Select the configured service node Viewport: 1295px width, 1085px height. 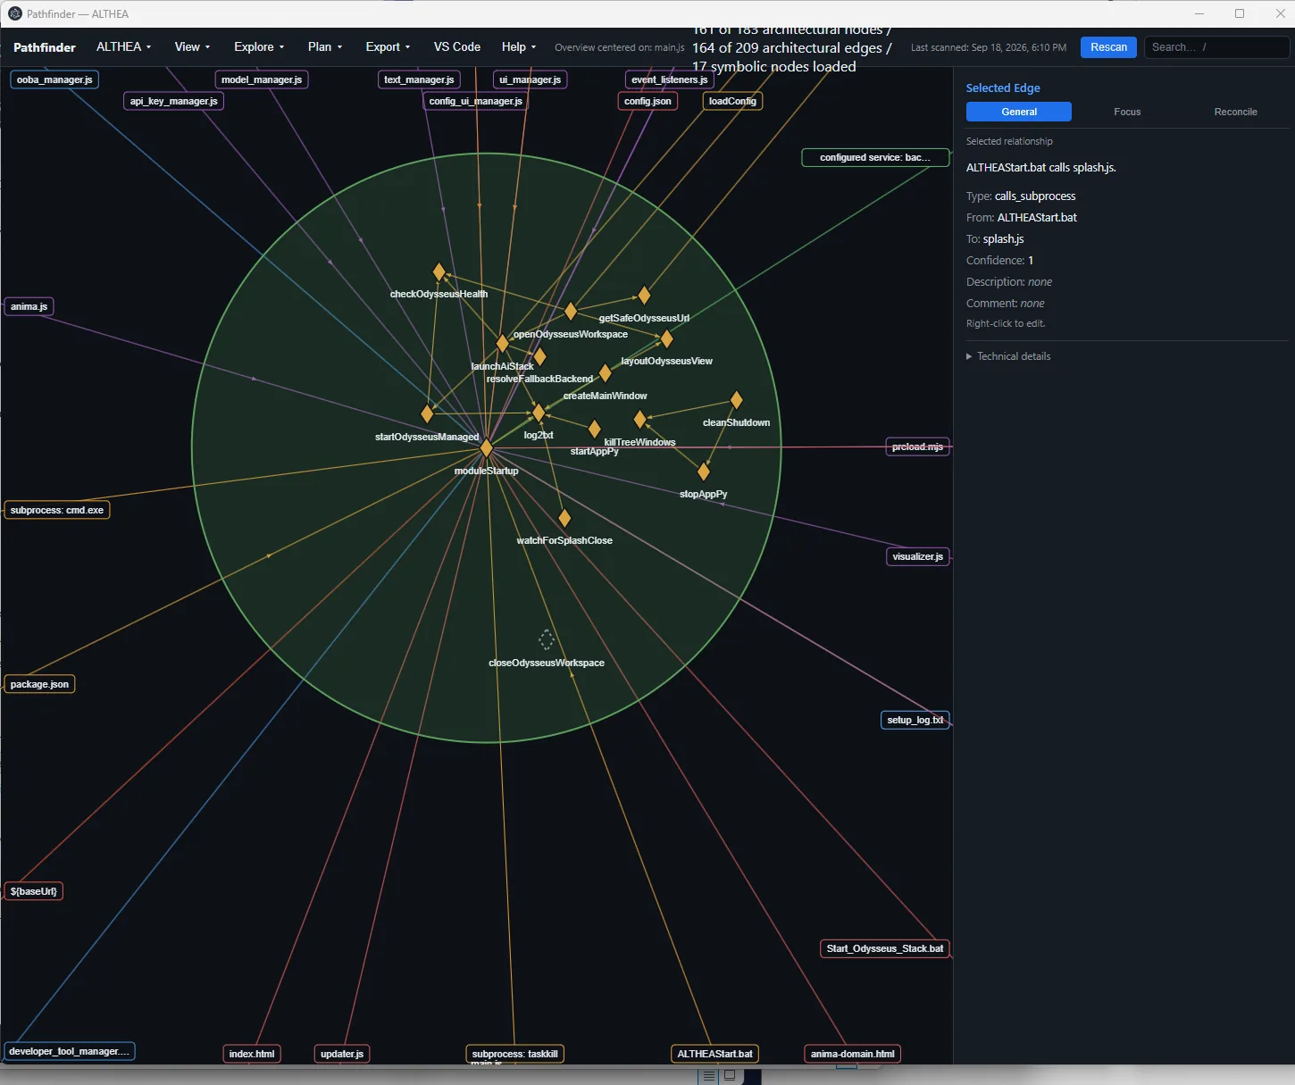[875, 157]
